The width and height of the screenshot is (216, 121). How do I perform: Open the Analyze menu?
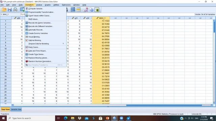[39, 5]
